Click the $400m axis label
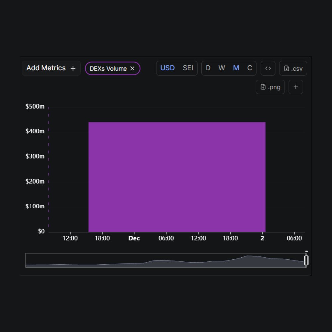Image resolution: width=332 pixels, height=332 pixels. point(35,131)
